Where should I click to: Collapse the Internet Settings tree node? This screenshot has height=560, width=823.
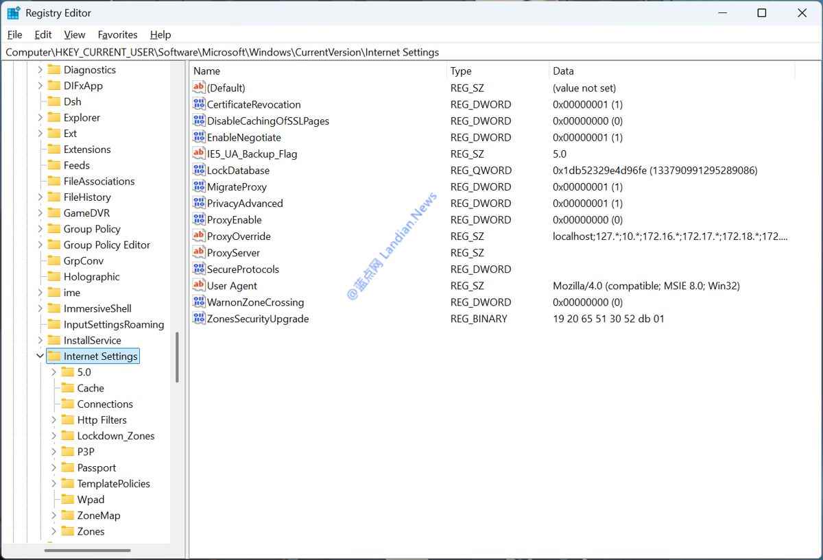[40, 356]
